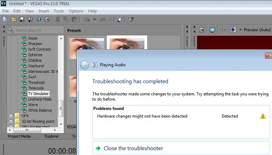
Task: Click the plug-in tree scroll down arrow
Action: tap(61, 124)
